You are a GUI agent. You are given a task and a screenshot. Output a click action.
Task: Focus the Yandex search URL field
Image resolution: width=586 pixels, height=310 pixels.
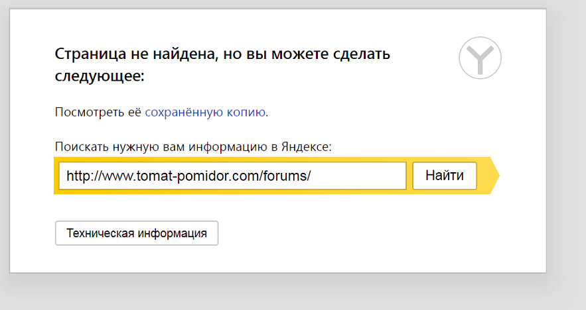click(232, 176)
